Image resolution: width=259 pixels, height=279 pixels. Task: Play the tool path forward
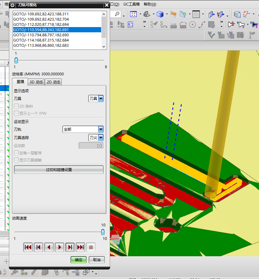coord(60,247)
